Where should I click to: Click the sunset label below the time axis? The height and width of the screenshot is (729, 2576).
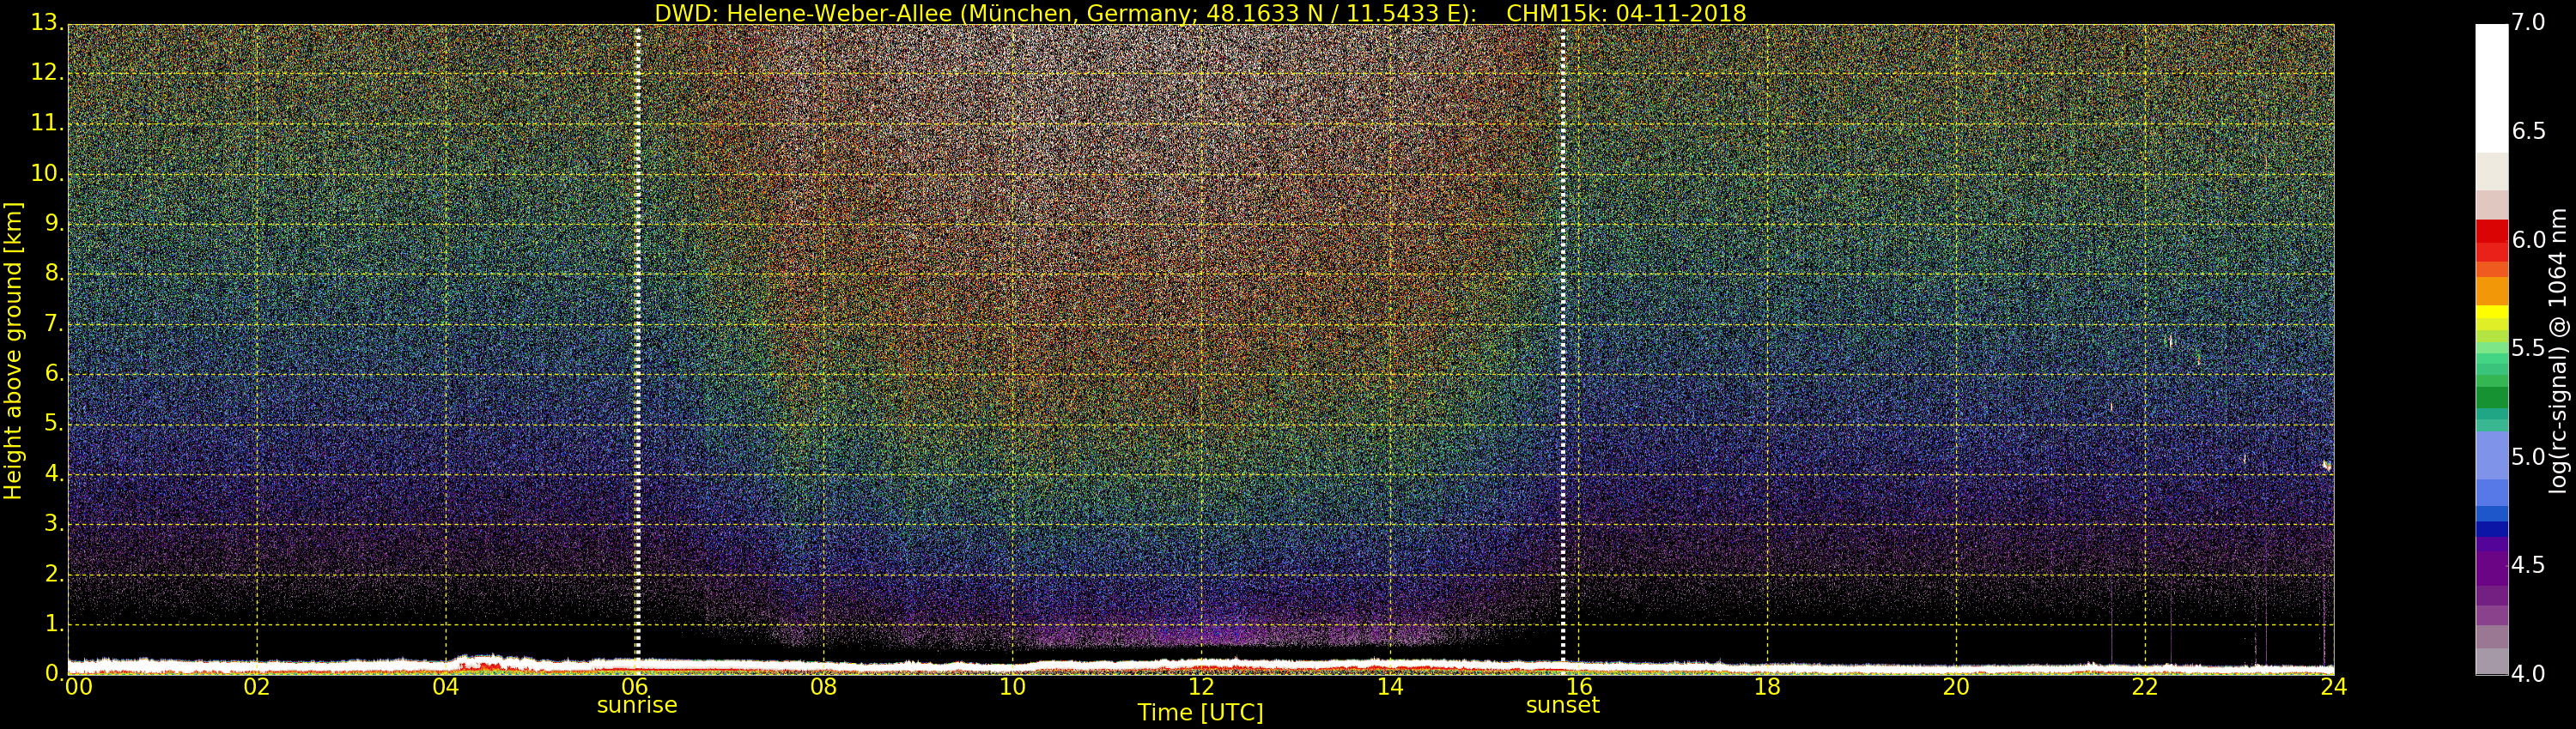click(1562, 706)
